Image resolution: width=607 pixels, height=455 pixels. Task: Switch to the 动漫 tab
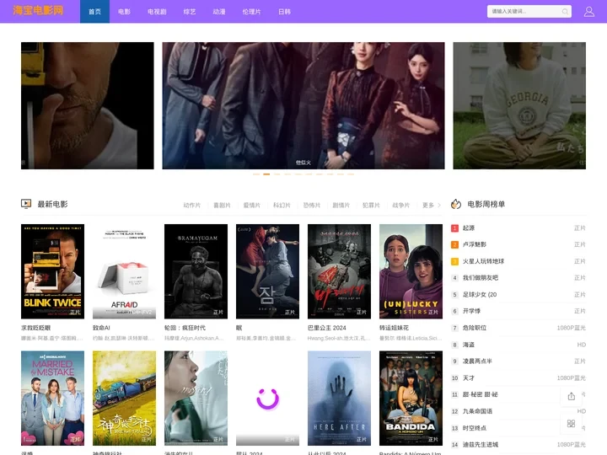pos(218,12)
